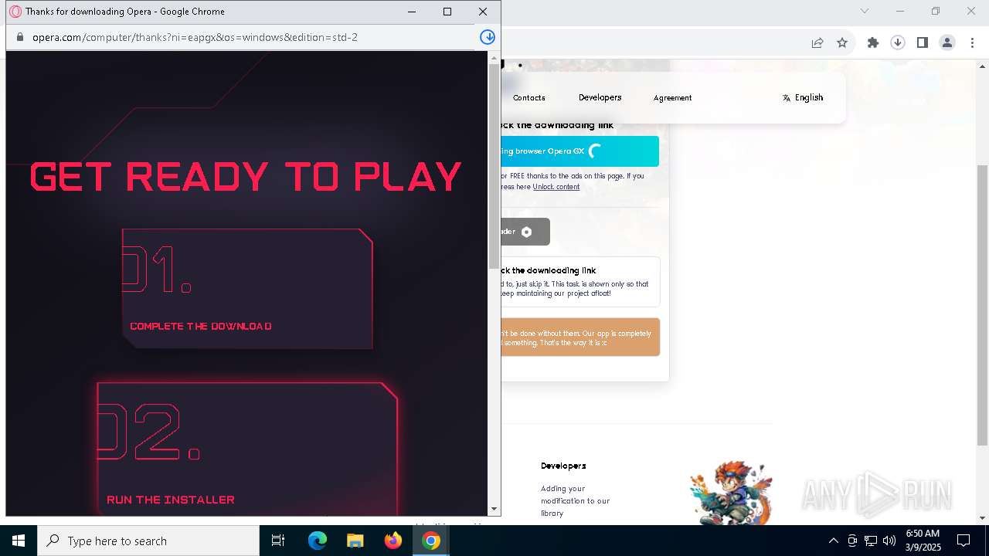The height and width of the screenshot is (556, 989).
Task: Bookmark this page with the star icon
Action: (842, 43)
